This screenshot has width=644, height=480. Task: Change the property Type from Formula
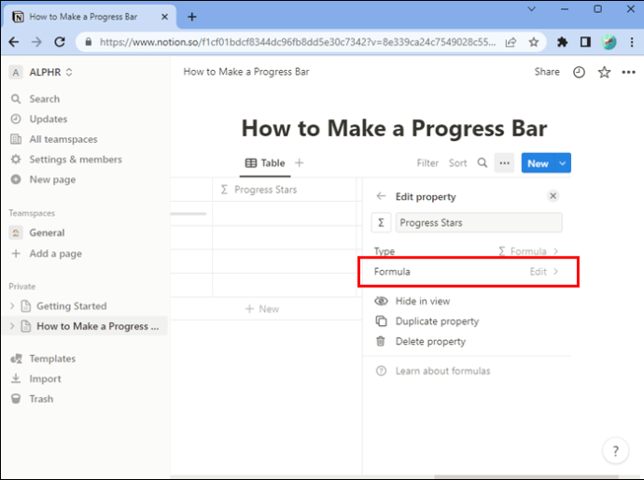pyautogui.click(x=466, y=251)
